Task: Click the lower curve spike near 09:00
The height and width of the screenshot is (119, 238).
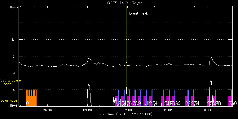Action: (89, 95)
